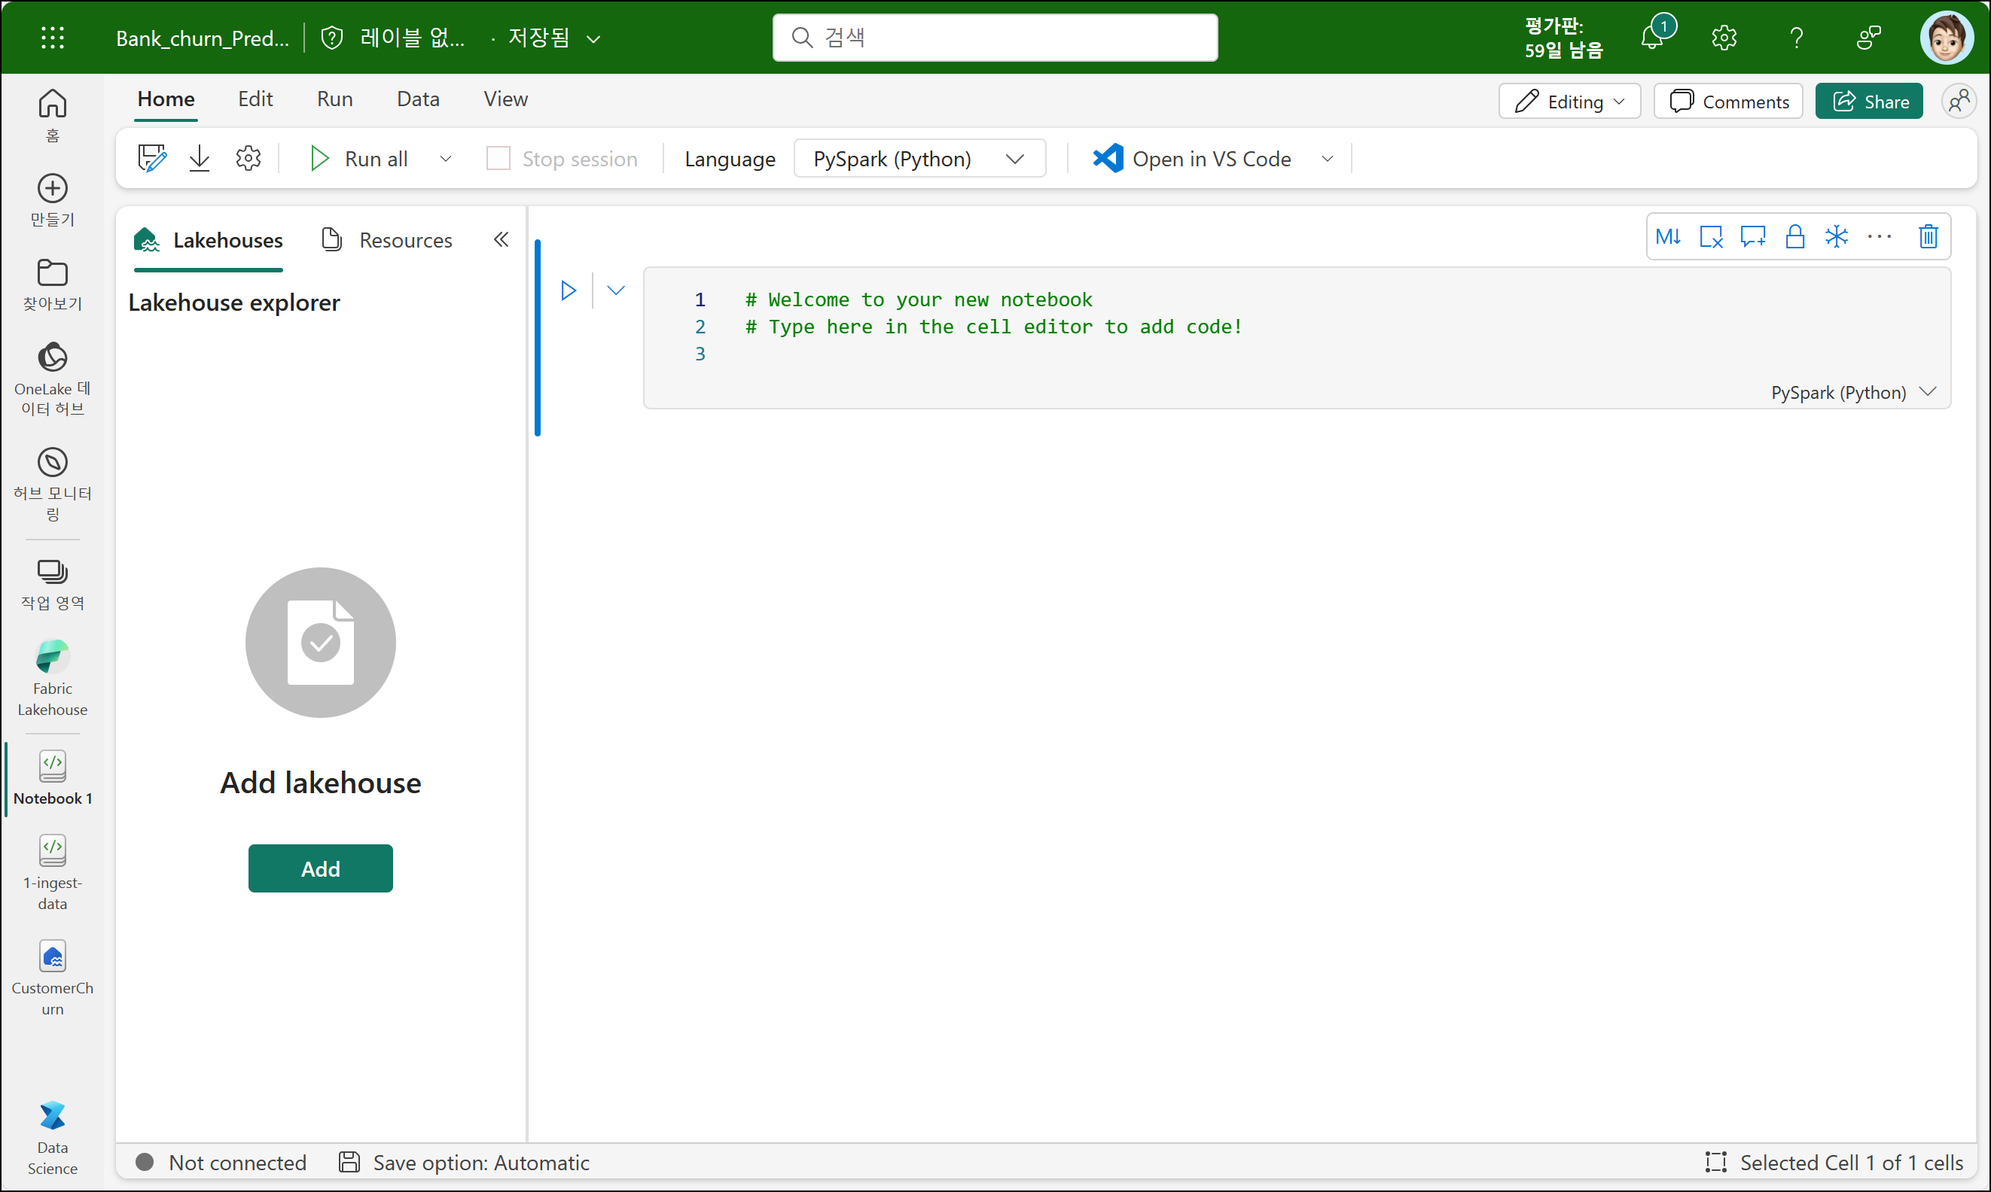Screen dimensions: 1991x1192
Task: Click the freeze cell snowflake icon
Action: [1837, 237]
